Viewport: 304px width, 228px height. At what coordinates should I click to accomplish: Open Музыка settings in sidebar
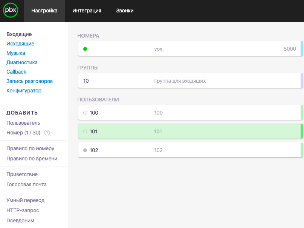click(16, 53)
